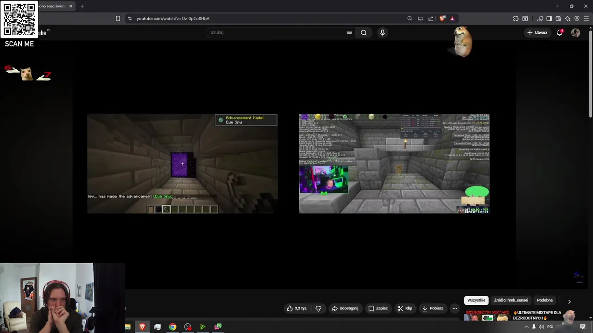Open Bezrobotni Mixtape video thumbnail

(486, 315)
